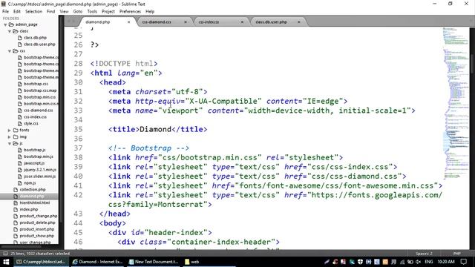Close the class.db.user.php tab

point(298,22)
